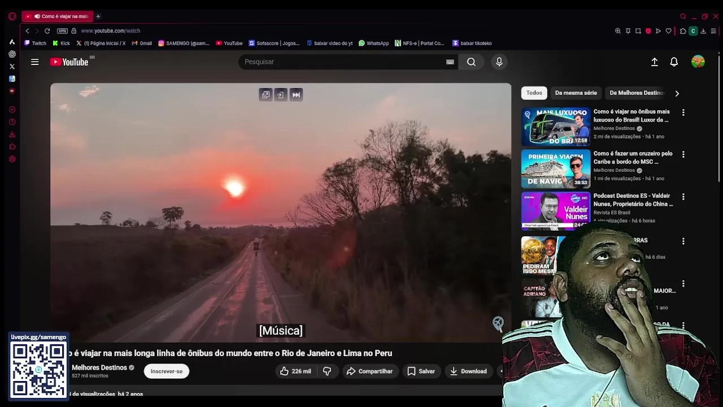Open the Easy Setup sliders icon

pos(713,31)
